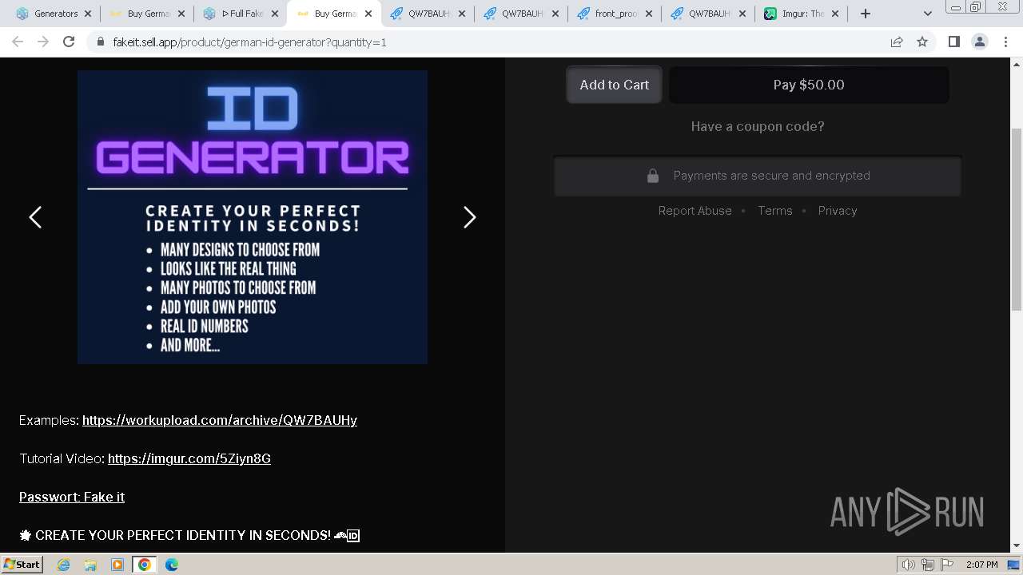Close the front_proo tab

click(x=648, y=14)
